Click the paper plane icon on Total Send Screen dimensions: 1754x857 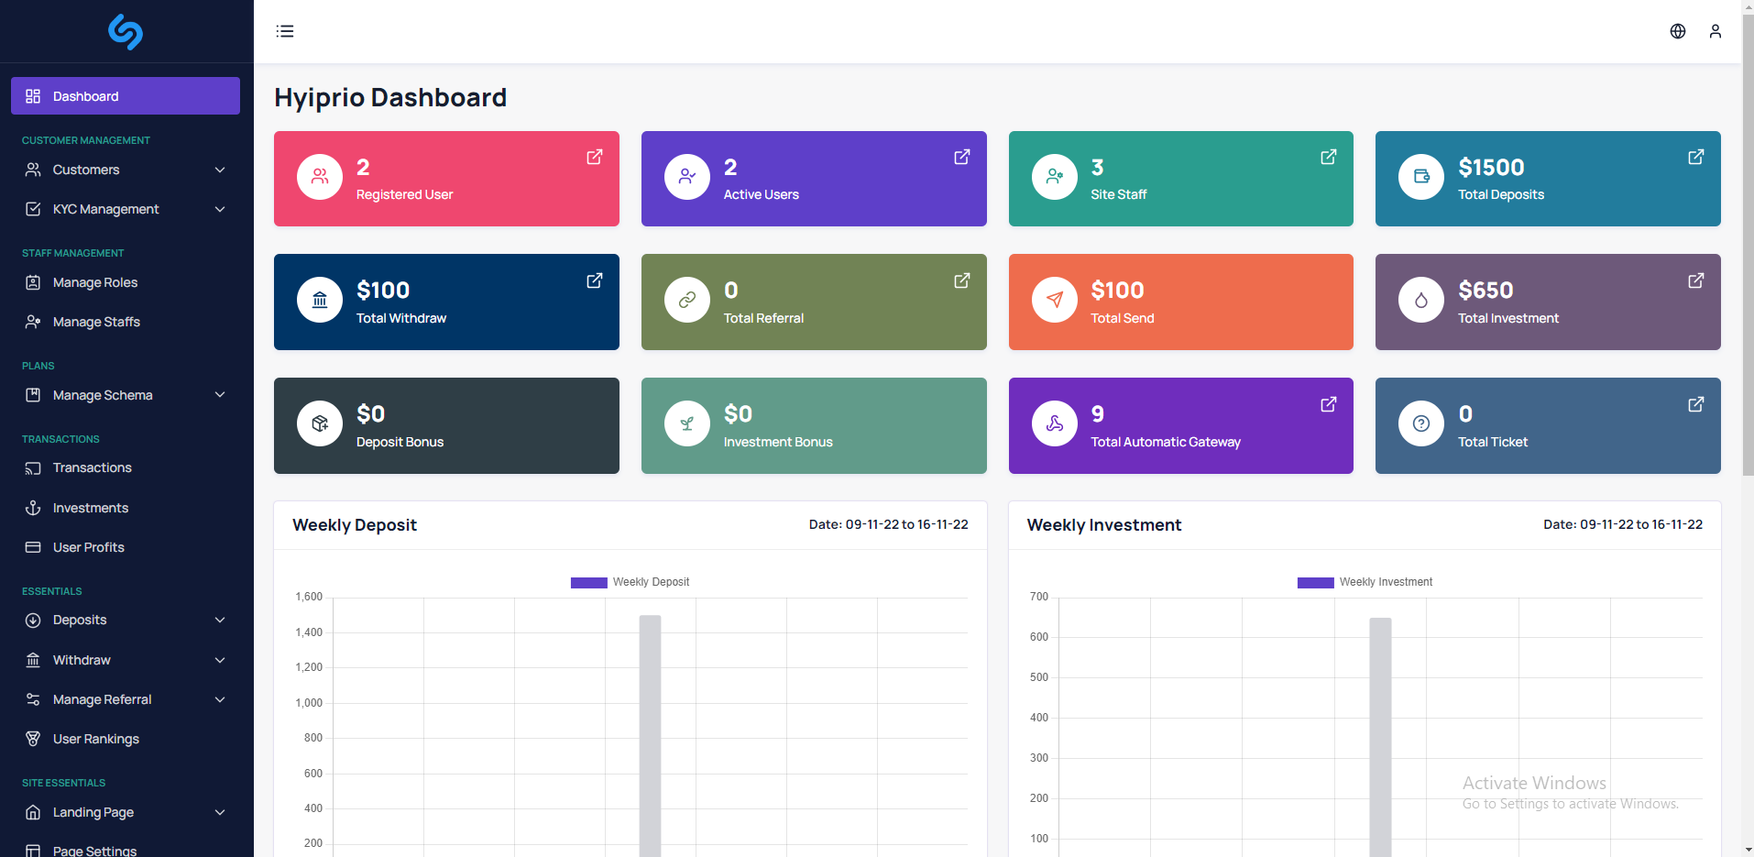[1055, 300]
